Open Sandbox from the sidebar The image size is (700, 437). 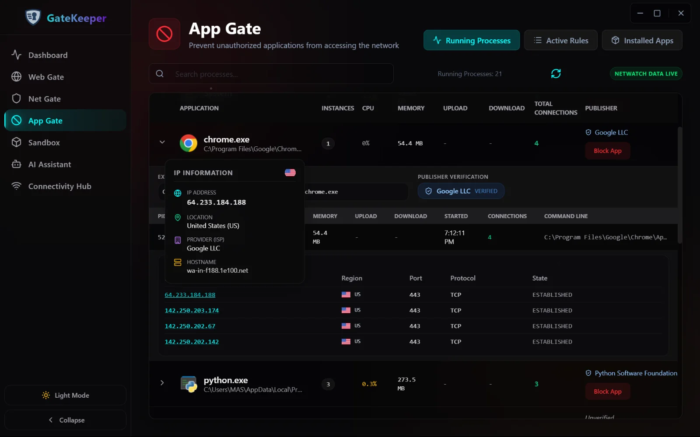coord(66,142)
